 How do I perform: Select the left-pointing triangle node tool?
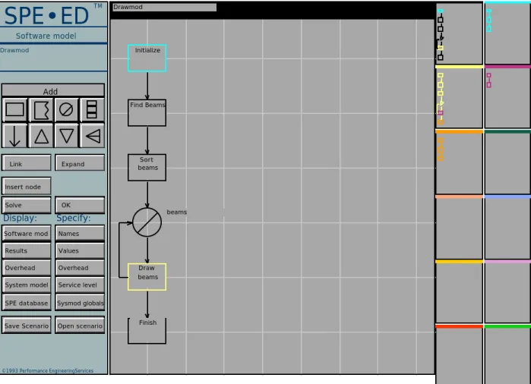pos(92,136)
